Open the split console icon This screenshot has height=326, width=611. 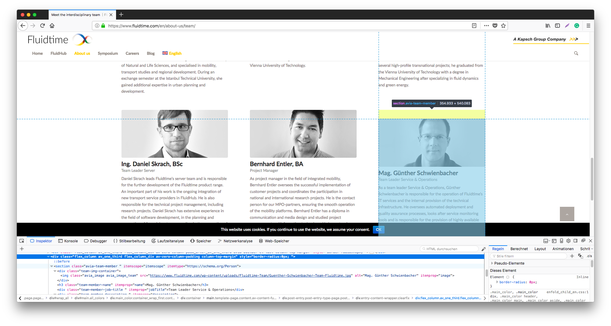(554, 241)
